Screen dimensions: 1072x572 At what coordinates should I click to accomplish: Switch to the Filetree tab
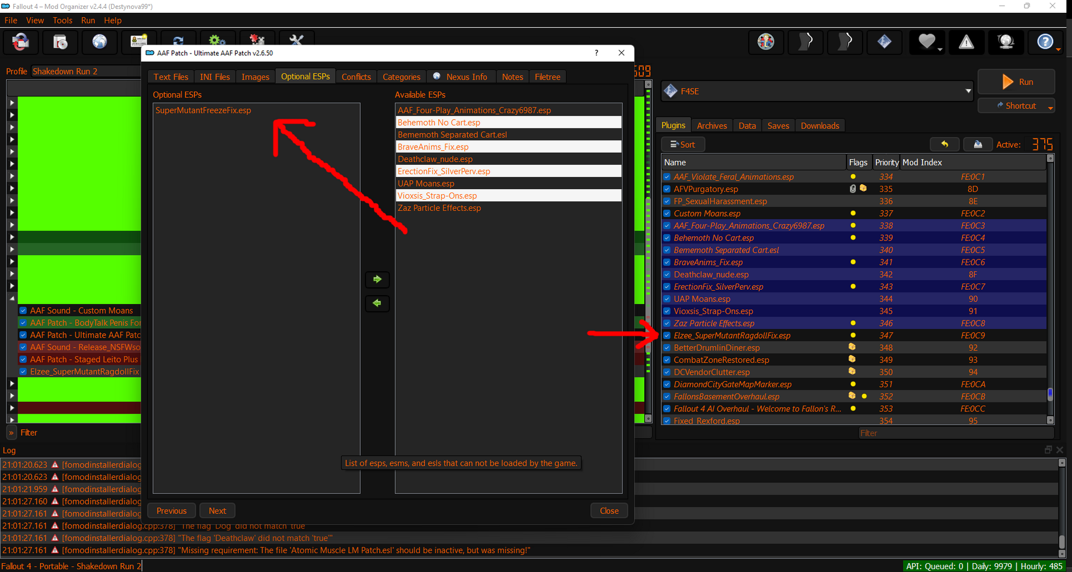[548, 77]
